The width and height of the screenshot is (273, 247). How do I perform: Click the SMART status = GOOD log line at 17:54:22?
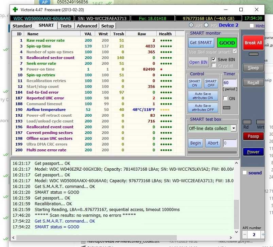[x=57, y=227]
